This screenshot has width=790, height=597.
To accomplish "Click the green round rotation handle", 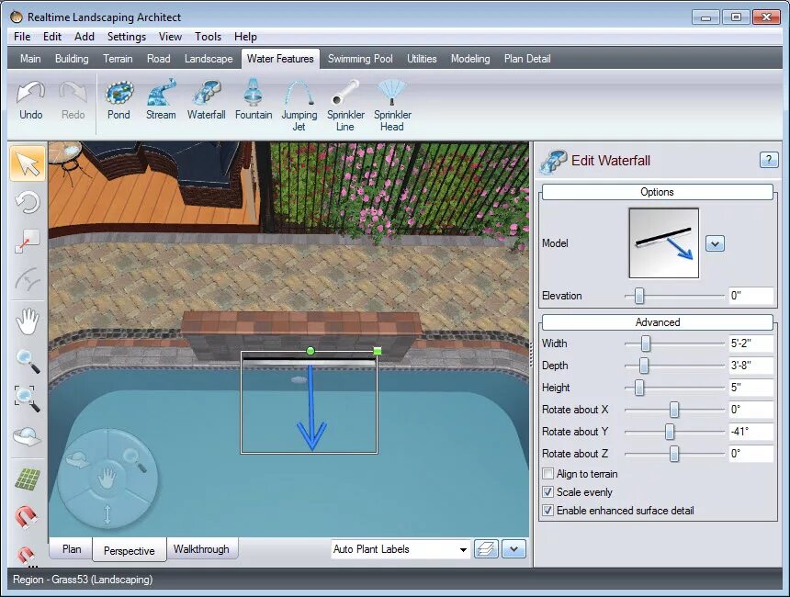I will coord(310,351).
